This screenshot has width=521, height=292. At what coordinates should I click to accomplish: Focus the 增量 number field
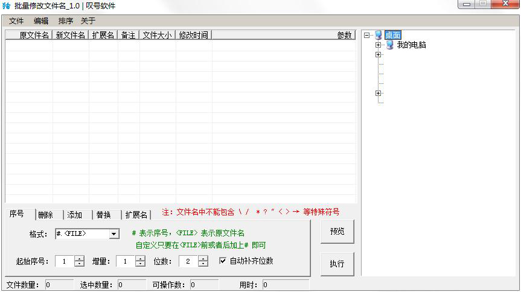(126, 261)
